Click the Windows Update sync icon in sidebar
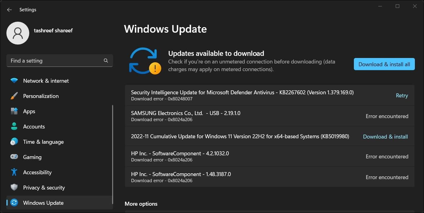 [14, 203]
